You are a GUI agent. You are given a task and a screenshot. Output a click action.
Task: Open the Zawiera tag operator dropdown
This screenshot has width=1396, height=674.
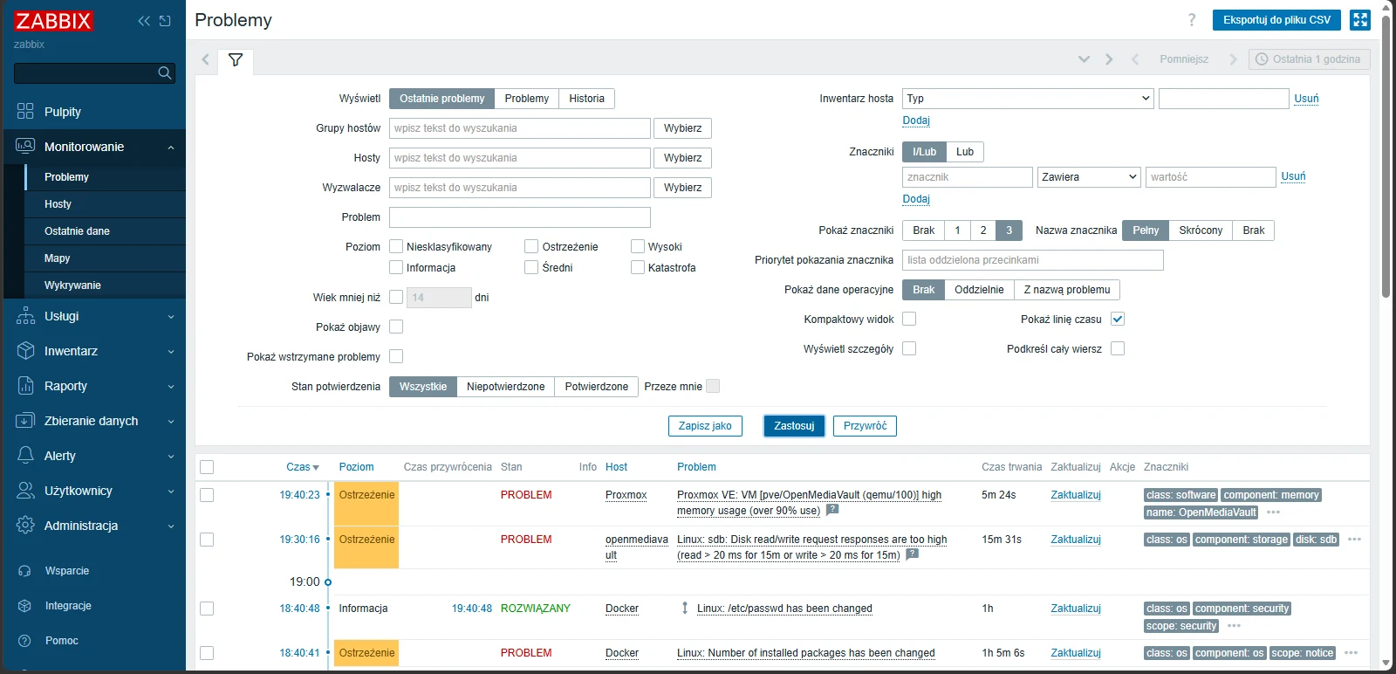(1089, 177)
